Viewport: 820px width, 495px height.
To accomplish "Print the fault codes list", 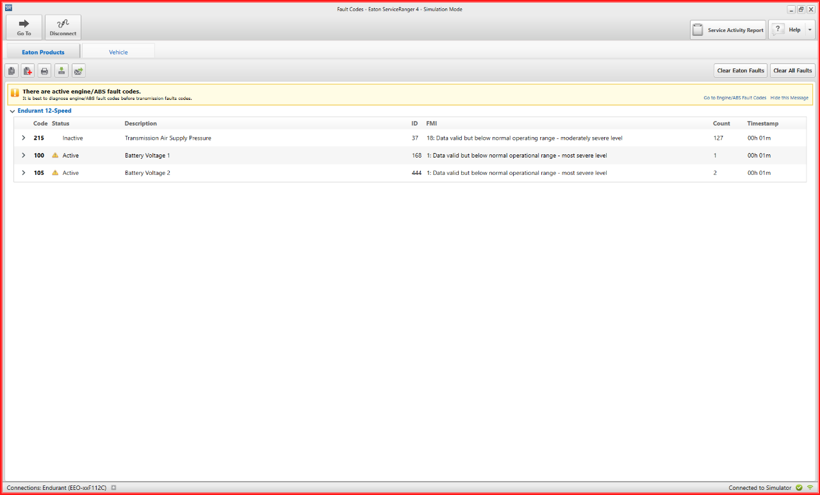I will click(45, 71).
